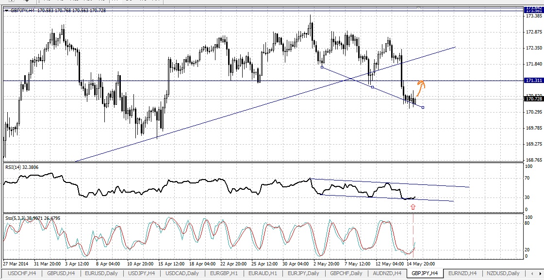Click the 3 Apr 12:00 time label

pos(78,264)
